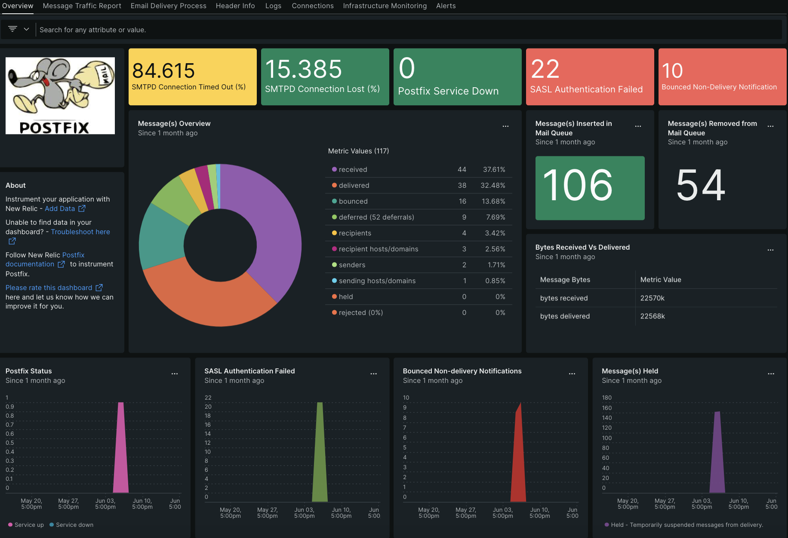This screenshot has width=788, height=538.
Task: Open the Message(s) Overview ellipsis menu
Action: [505, 126]
